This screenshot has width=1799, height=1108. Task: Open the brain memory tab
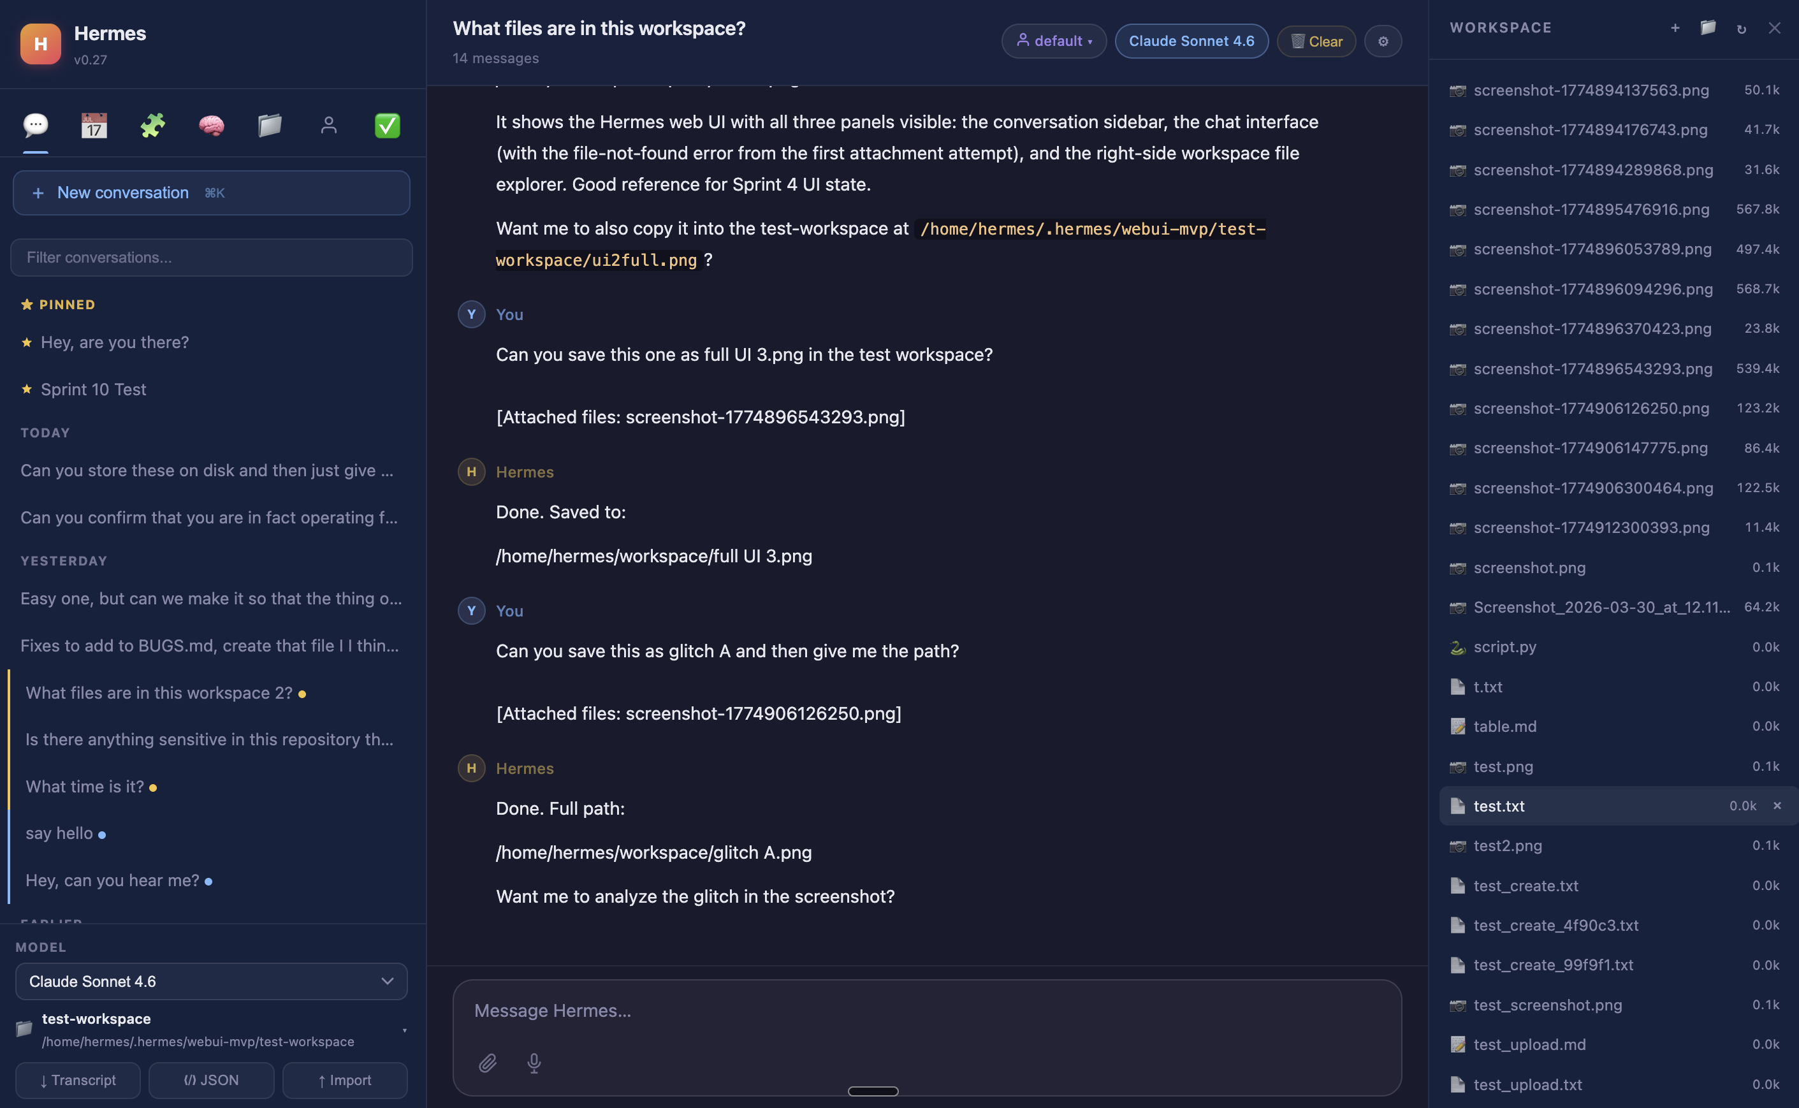click(x=211, y=126)
